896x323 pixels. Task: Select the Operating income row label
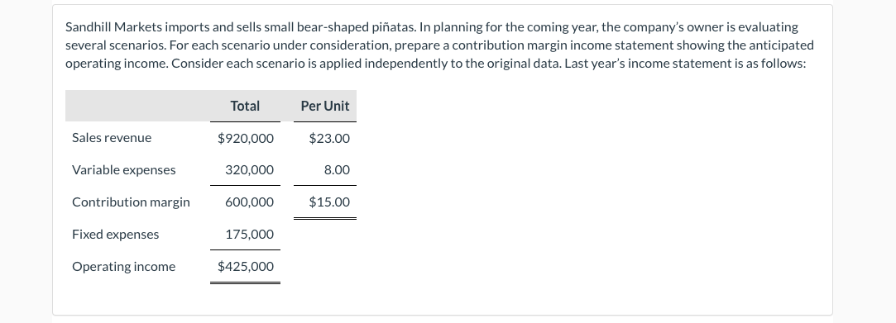(x=123, y=267)
